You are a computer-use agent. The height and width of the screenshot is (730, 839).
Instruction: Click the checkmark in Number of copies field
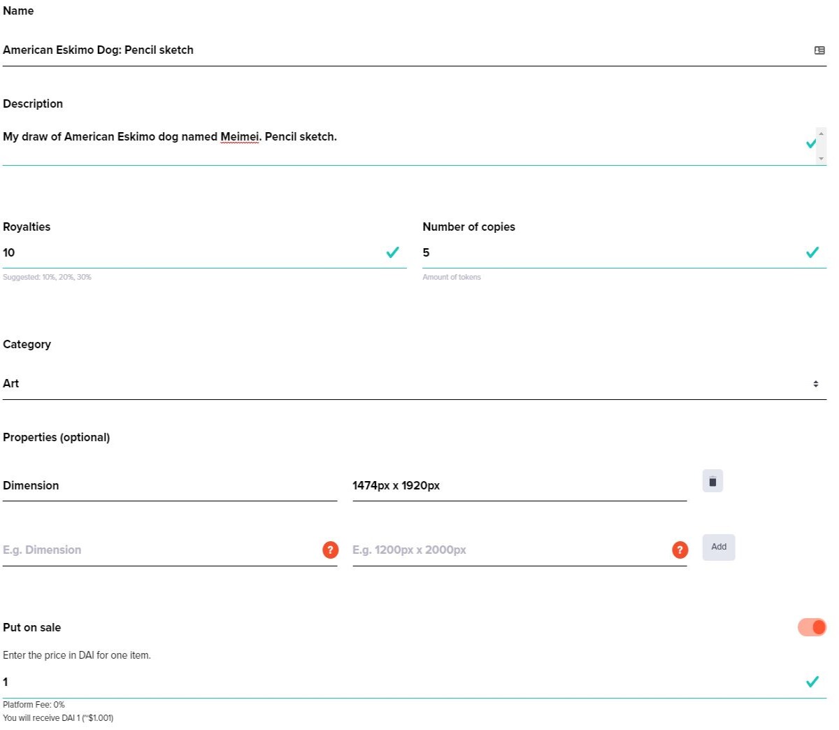[x=812, y=252]
